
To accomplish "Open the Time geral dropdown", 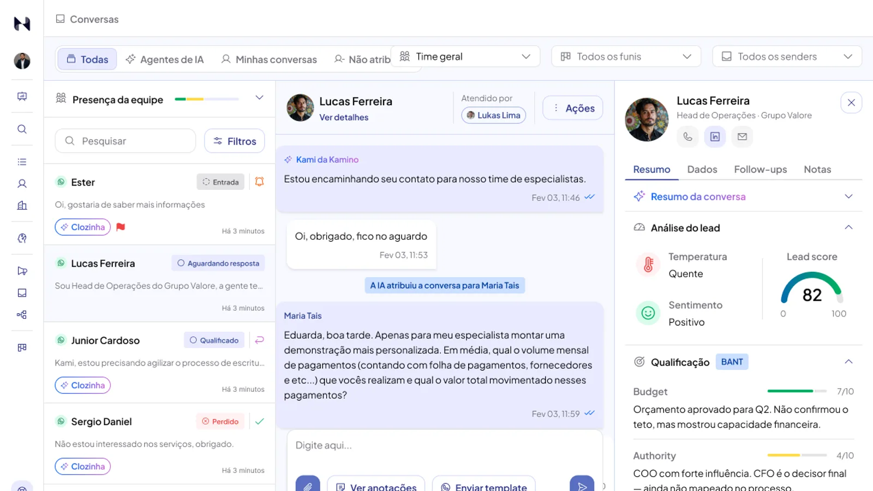I will click(x=465, y=56).
